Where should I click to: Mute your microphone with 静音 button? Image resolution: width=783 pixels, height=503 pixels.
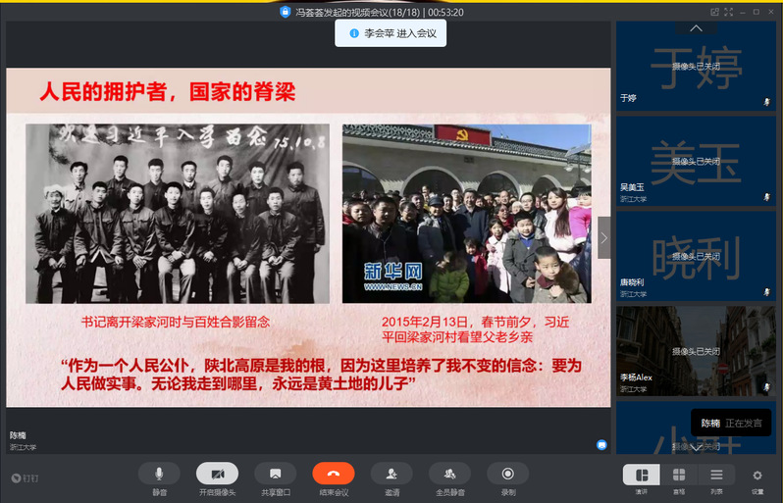[159, 474]
